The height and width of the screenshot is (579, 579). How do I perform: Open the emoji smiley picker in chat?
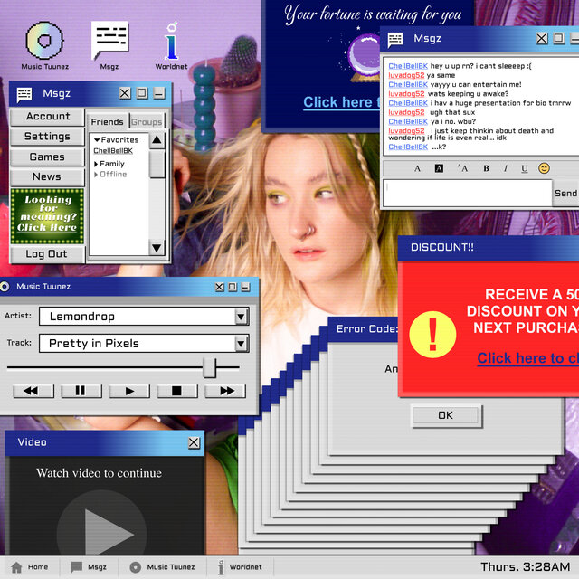pos(544,168)
